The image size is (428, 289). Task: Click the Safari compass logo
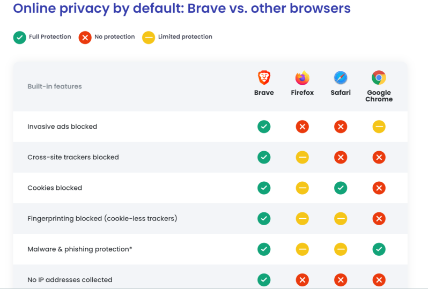(341, 78)
